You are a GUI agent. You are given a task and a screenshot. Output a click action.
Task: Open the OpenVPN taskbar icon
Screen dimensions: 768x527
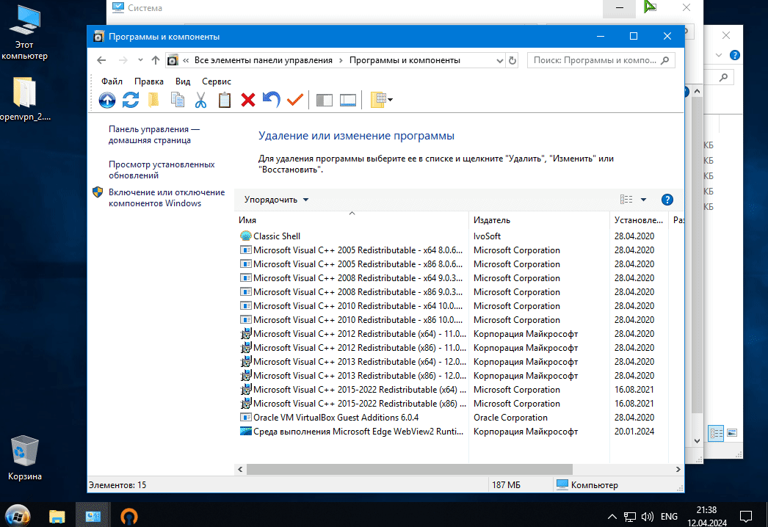point(129,516)
